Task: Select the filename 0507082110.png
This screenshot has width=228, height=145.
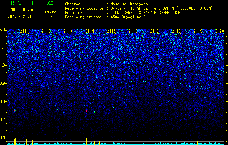Action: click(18, 9)
